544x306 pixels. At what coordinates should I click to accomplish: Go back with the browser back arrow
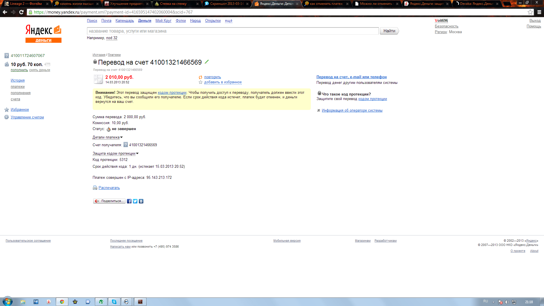tap(5, 12)
